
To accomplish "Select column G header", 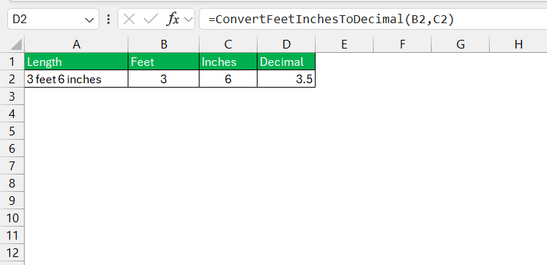I will pos(461,44).
